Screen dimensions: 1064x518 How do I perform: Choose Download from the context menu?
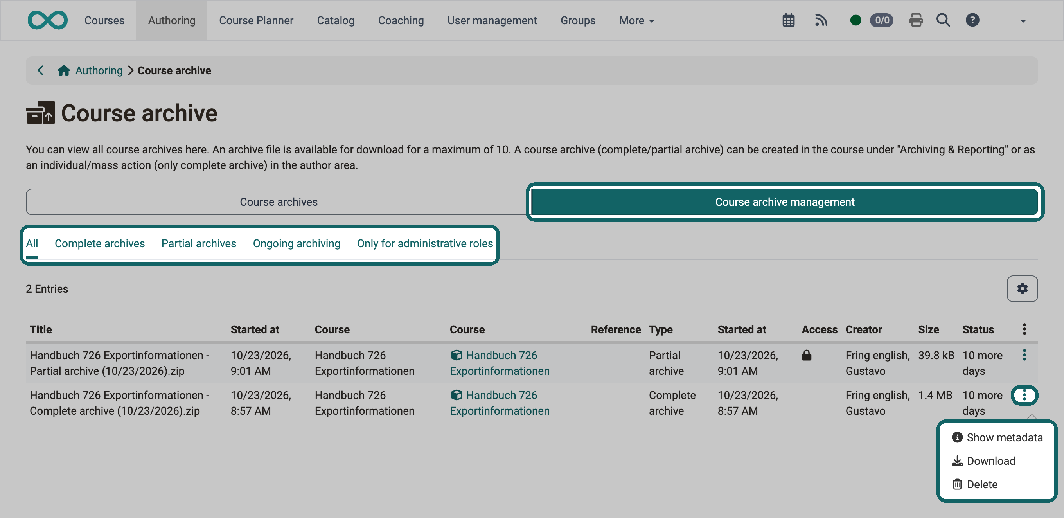tap(983, 460)
